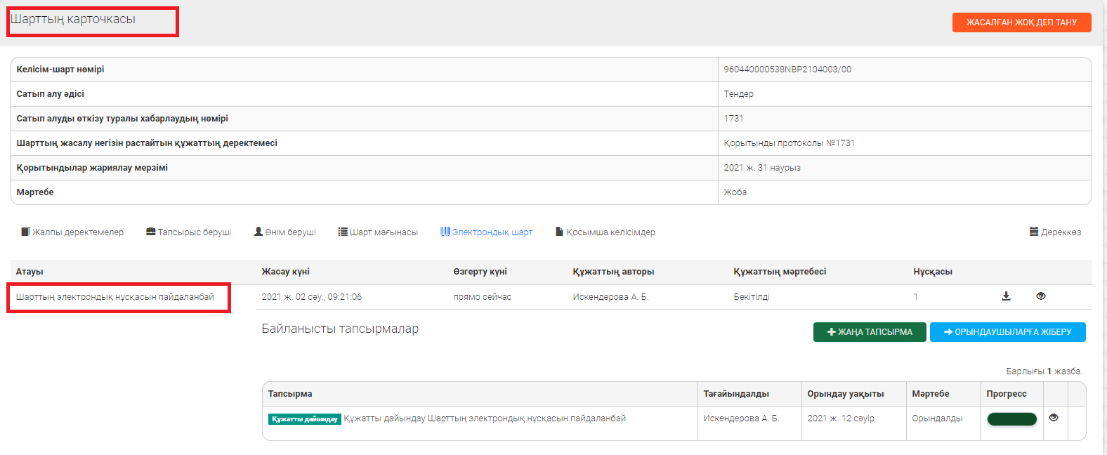Viewport: 1107px width, 455px height.
Task: Click the green Құжатты дайындау tag
Action: pos(304,419)
